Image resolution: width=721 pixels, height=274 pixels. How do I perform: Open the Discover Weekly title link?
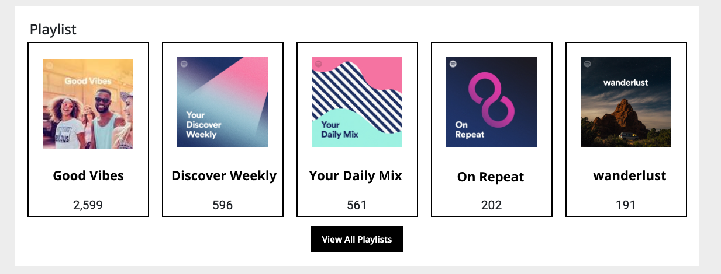(224, 175)
